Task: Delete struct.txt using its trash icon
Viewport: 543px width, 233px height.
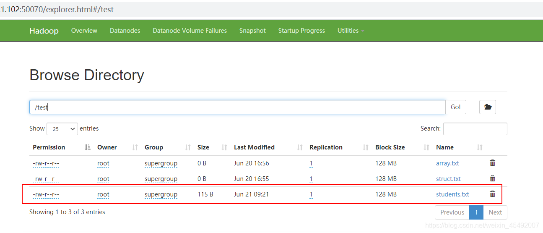Action: point(493,178)
